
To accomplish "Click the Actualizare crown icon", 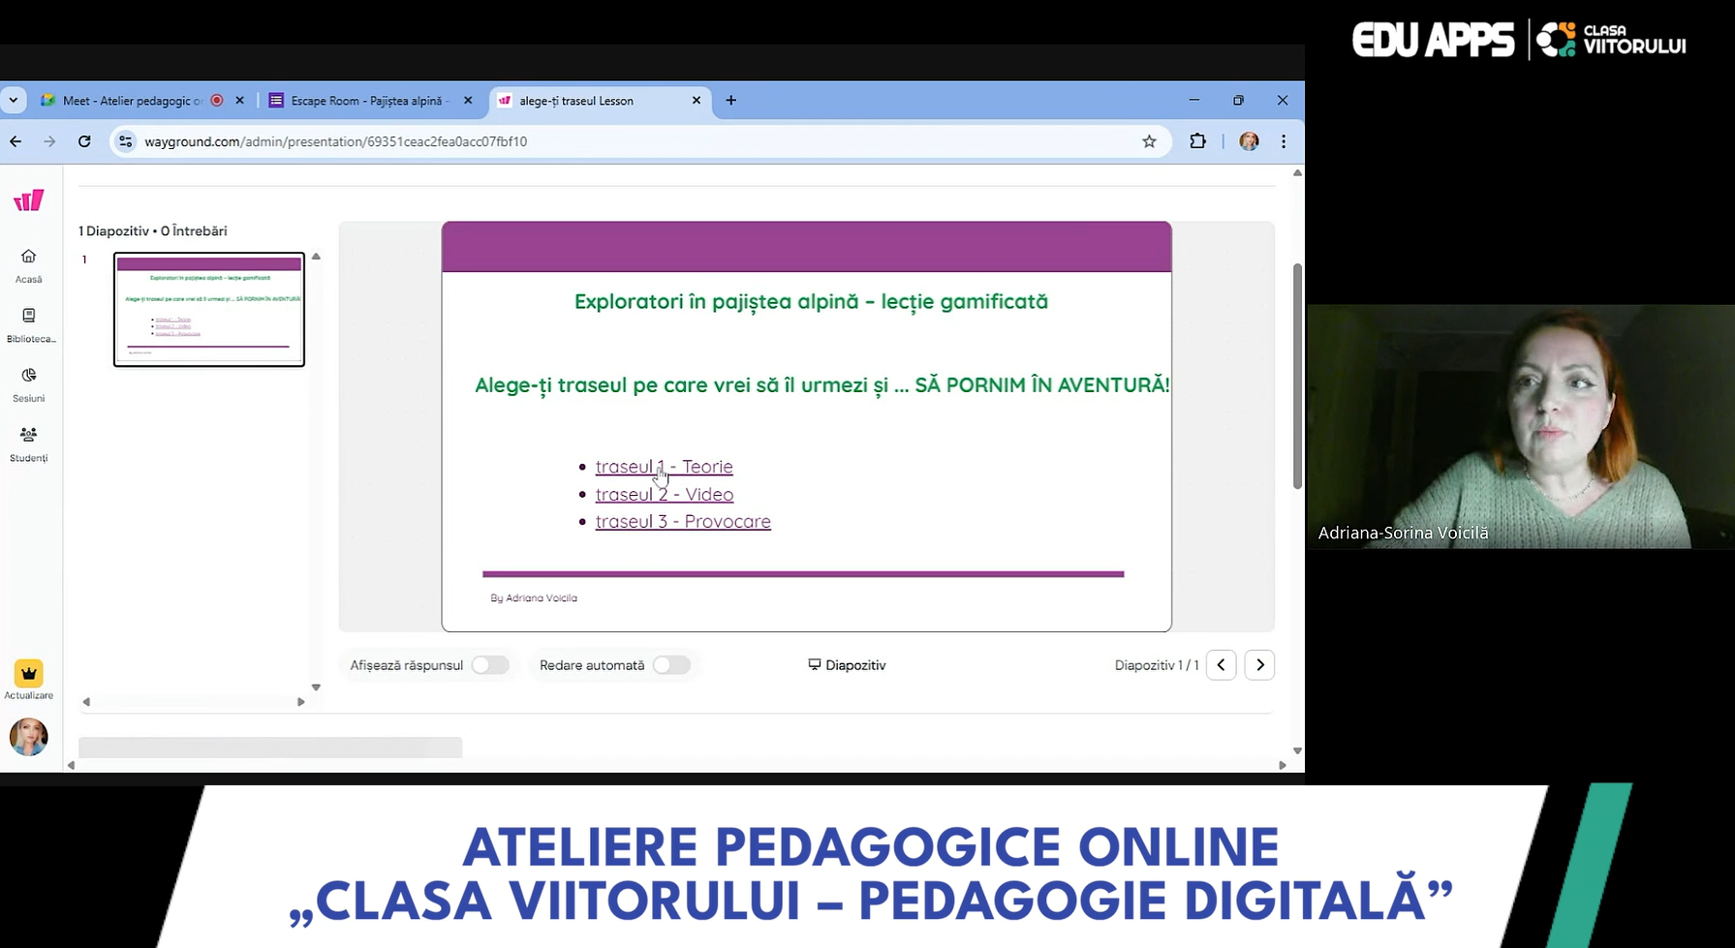I will tap(29, 673).
